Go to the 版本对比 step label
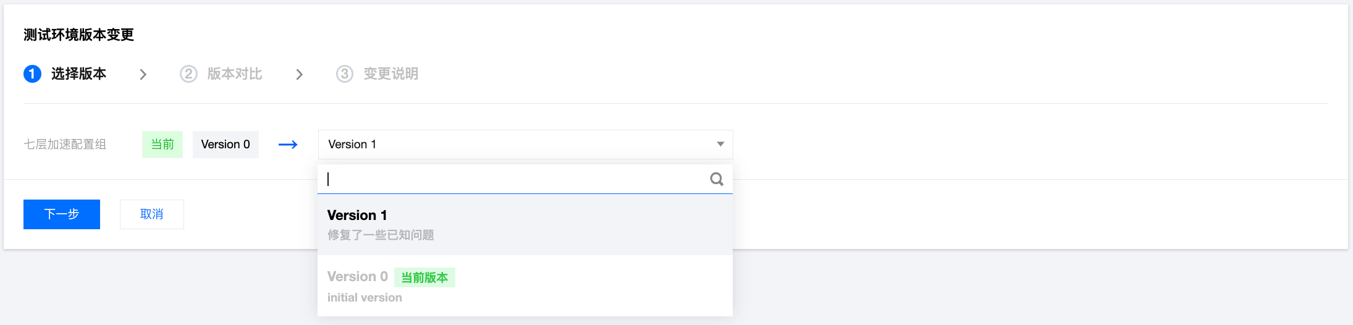 tap(235, 74)
